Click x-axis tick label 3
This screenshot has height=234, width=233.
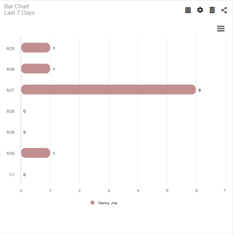[x=109, y=191]
